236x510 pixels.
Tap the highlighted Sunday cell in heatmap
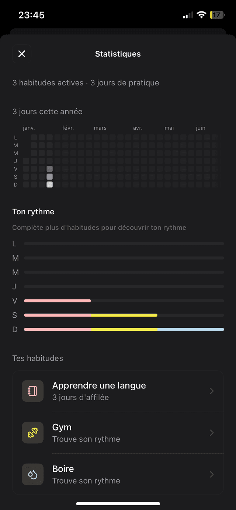coord(49,184)
